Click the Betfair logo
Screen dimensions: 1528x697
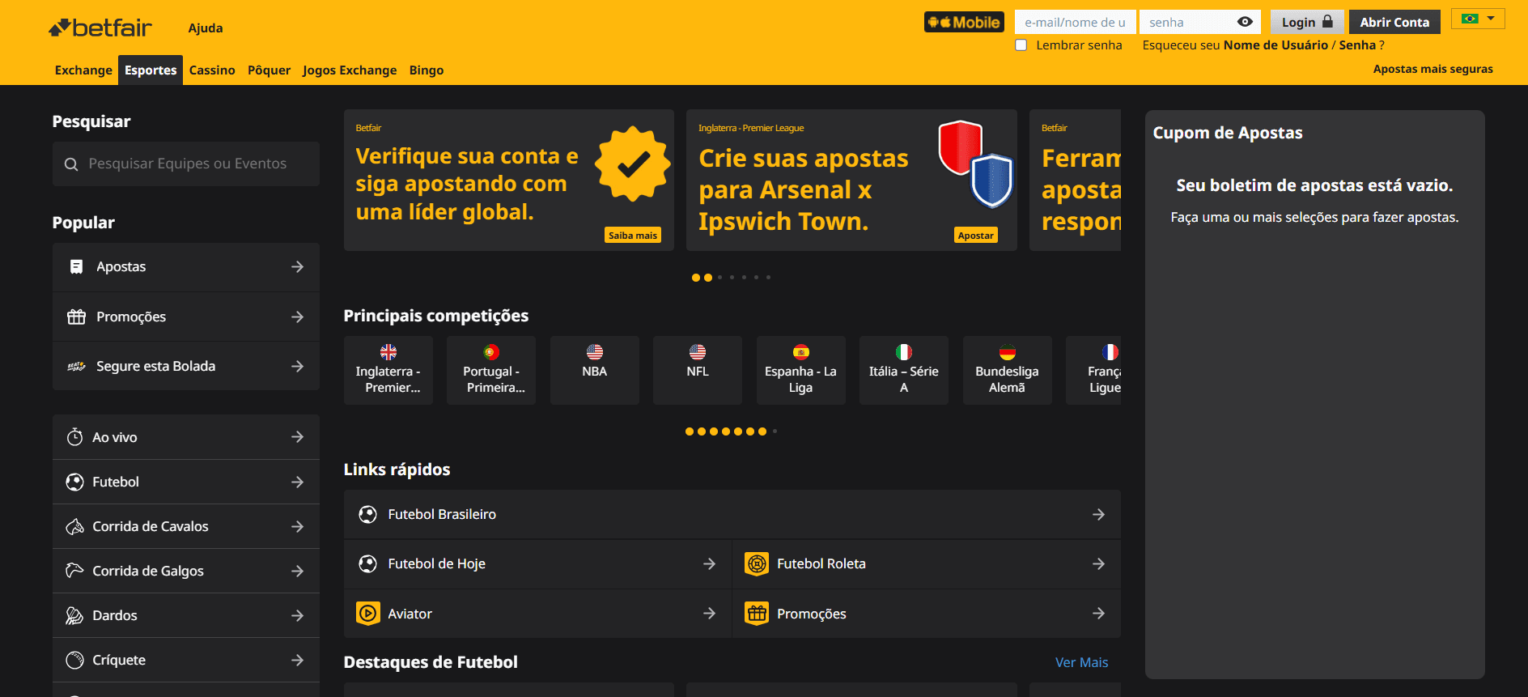coord(100,28)
